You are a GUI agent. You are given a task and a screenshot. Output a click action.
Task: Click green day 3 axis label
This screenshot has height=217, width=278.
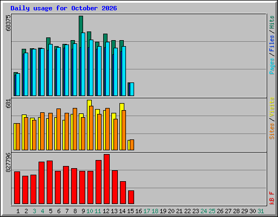34,211
